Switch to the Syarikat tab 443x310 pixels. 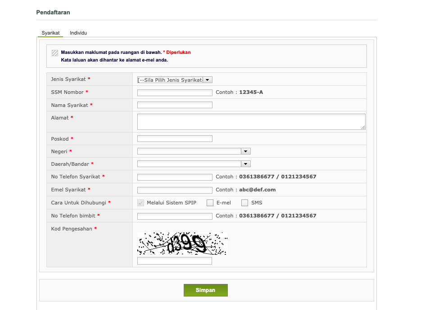coord(50,33)
